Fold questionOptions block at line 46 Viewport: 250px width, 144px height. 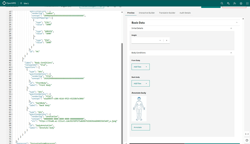pos(12,74)
